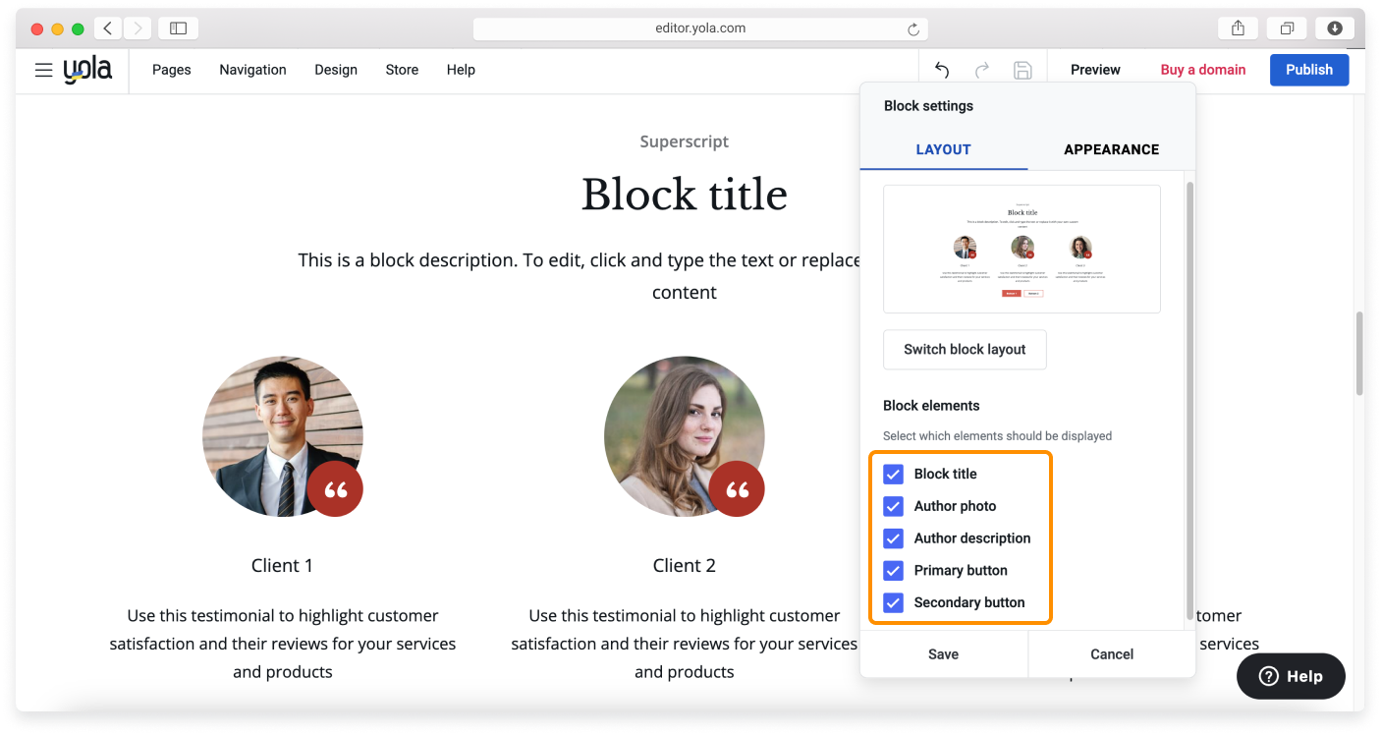Open the Pages menu
The height and width of the screenshot is (735, 1381).
point(171,70)
